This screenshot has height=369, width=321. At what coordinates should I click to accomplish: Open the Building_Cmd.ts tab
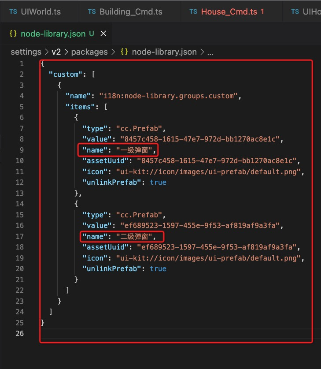point(125,12)
